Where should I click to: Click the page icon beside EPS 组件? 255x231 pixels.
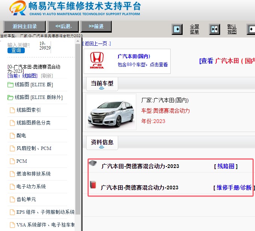pyautogui.click(x=12, y=212)
